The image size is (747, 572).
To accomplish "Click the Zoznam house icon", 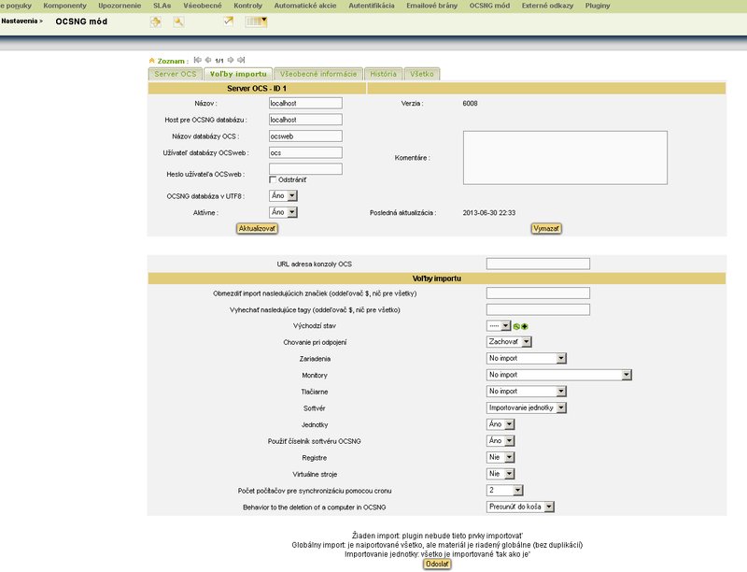I will [x=152, y=61].
